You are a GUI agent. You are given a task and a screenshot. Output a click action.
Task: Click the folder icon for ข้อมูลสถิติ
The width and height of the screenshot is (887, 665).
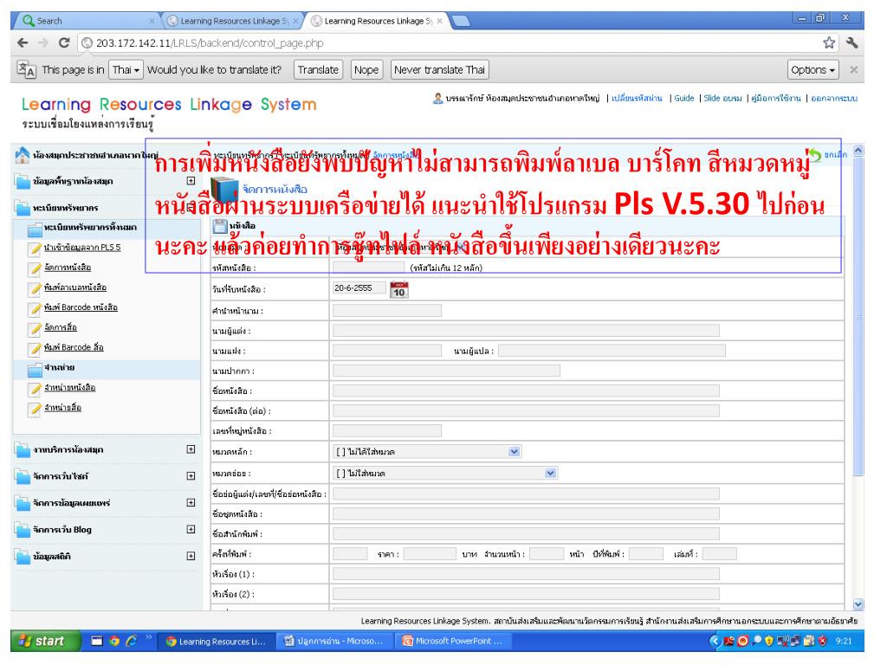click(x=23, y=557)
